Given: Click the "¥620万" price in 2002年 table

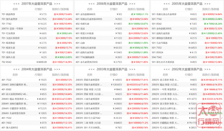Looking at the screenshot, I should click(193, 94).
